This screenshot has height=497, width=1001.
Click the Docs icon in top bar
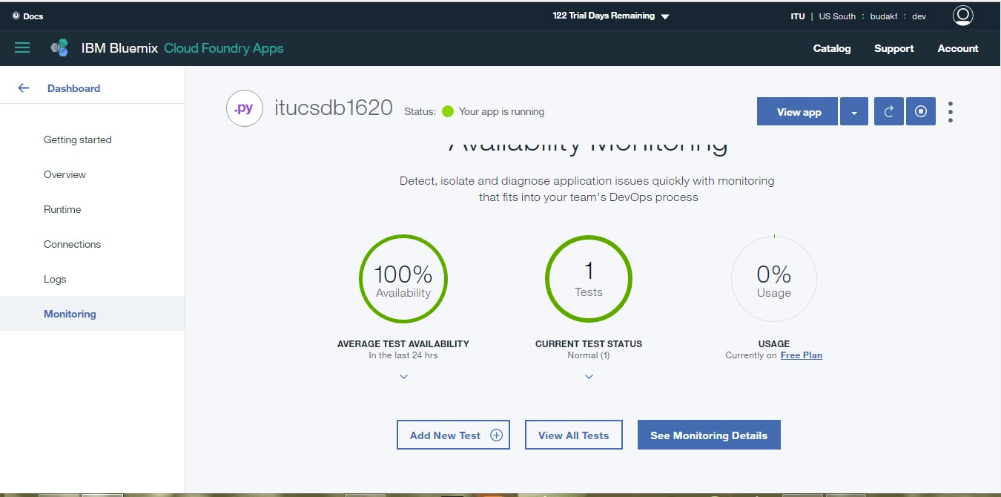(x=16, y=16)
